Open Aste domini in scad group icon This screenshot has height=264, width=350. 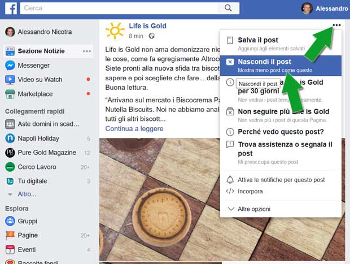click(x=10, y=124)
